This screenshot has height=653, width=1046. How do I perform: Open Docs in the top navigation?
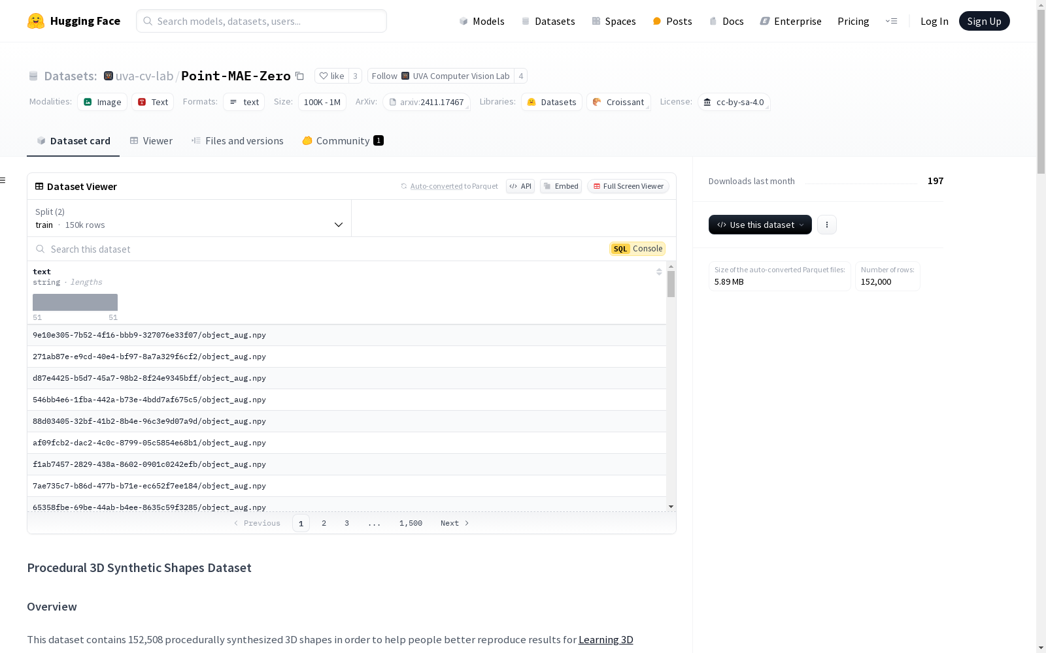(726, 21)
